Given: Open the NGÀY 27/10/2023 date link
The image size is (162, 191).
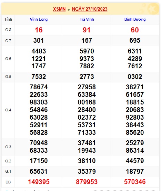Looking at the screenshot, I should [x=90, y=9].
